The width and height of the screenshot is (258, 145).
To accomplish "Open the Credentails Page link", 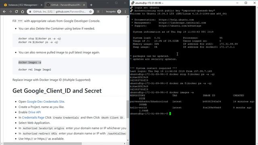I will click(x=33, y=118).
